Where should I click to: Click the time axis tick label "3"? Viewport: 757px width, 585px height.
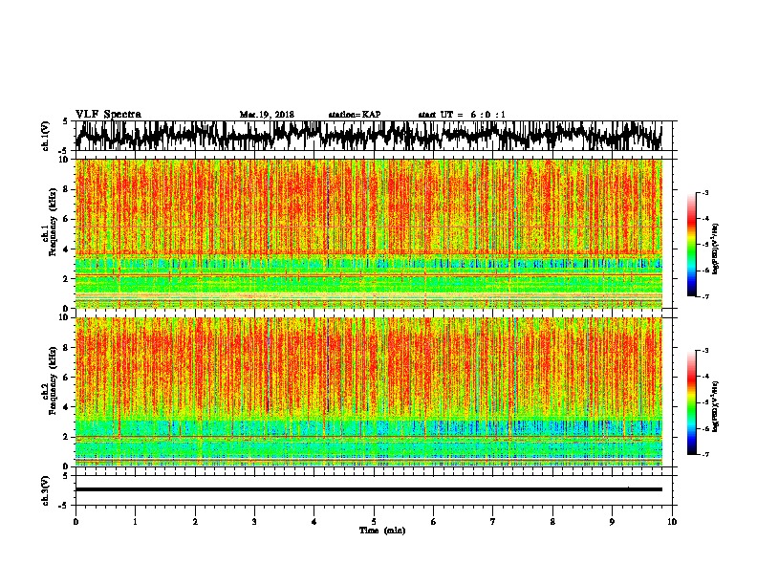(254, 522)
